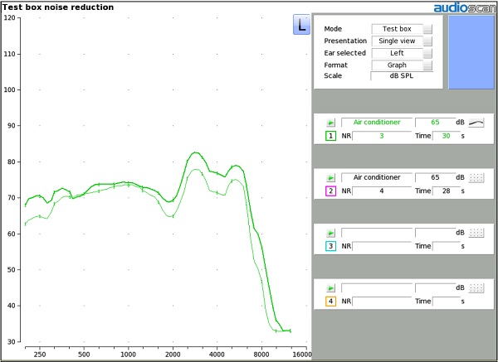Click the NR field showing 4 in test 2

click(x=382, y=191)
